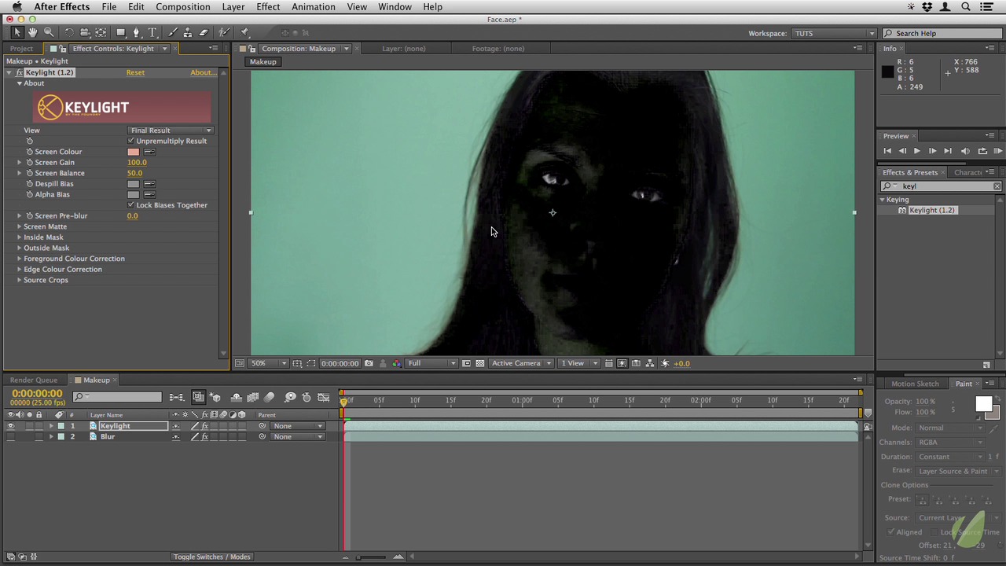Select the Hand tool
Image resolution: width=1006 pixels, height=566 pixels.
coord(32,32)
